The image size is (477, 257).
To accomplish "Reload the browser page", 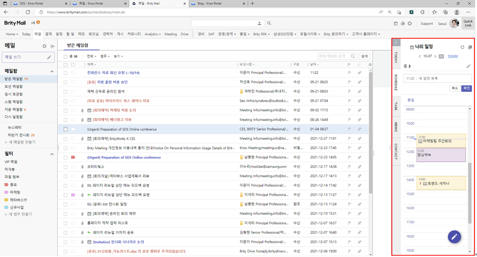I will (x=27, y=12).
